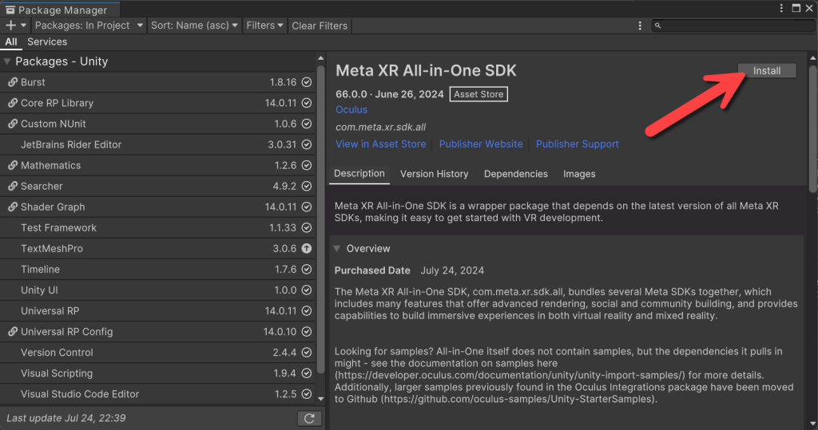Open the Packages: In Project dropdown
Screen dimensions: 818x430
89,25
